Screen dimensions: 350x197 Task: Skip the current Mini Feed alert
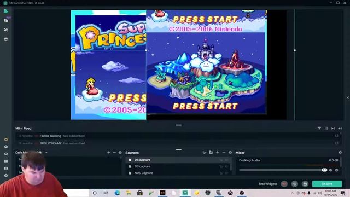(x=333, y=128)
